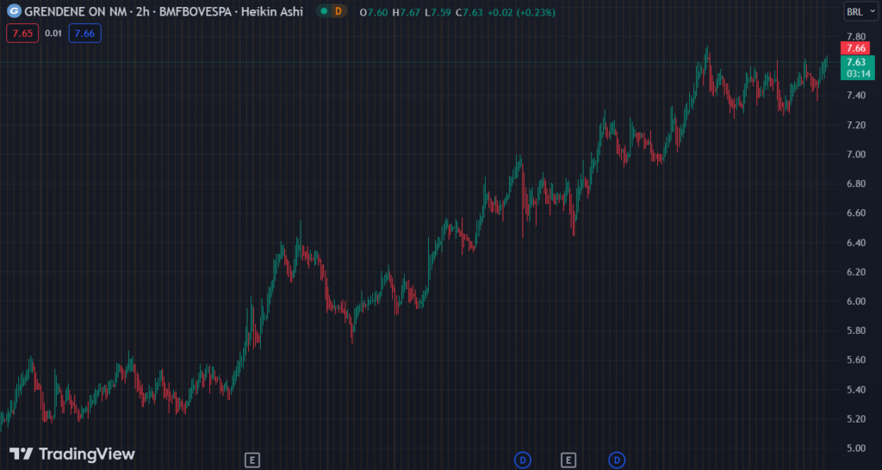Click the second D dividend marker

[x=617, y=460]
